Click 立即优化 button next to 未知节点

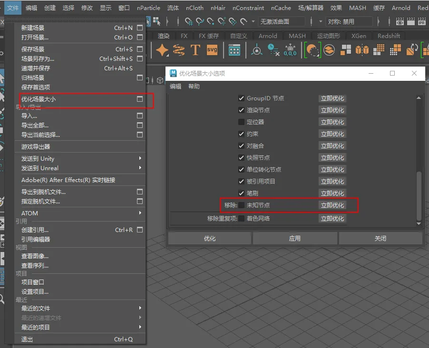[332, 205]
